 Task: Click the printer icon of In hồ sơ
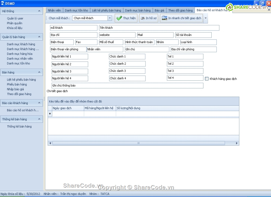tap(143, 18)
